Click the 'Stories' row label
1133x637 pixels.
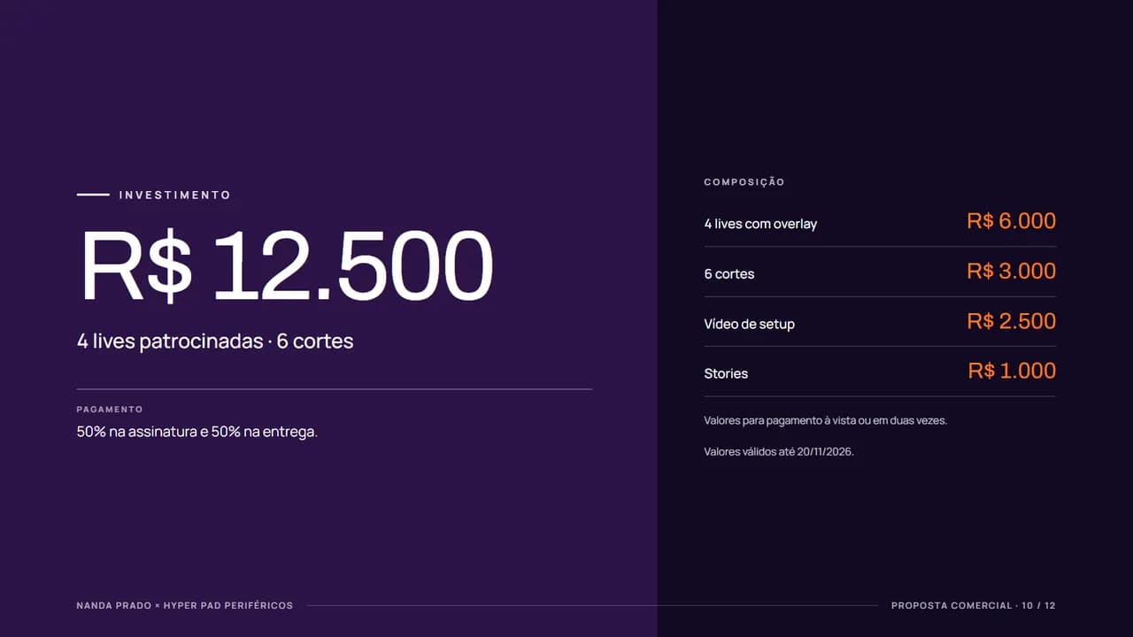(x=726, y=373)
